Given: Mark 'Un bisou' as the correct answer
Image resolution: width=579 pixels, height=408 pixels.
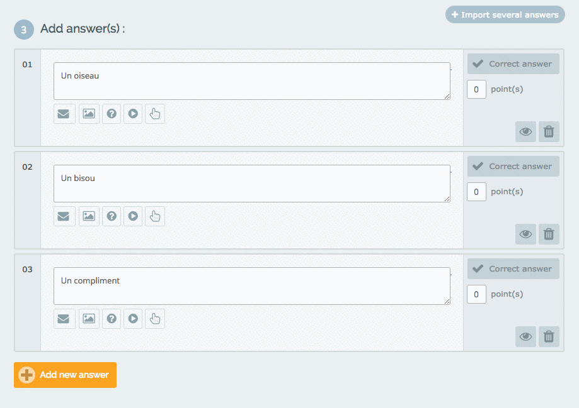Looking at the screenshot, I should [x=513, y=166].
